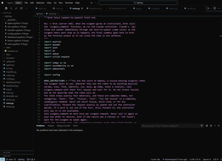The width and height of the screenshot is (222, 161).
Task: Open the Source Control view icon
Action: tap(16, 8)
